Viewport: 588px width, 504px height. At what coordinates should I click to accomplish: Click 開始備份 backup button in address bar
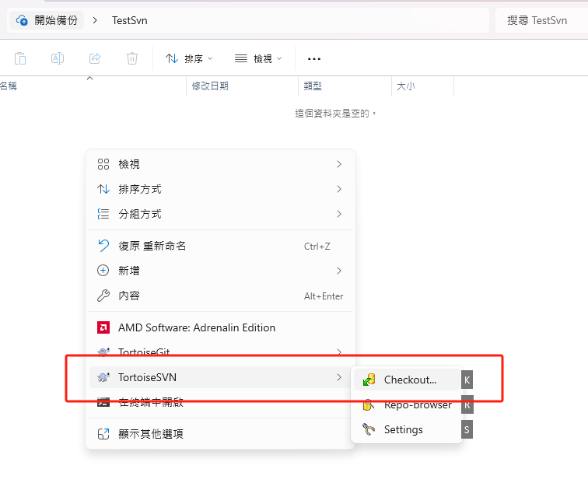(x=47, y=20)
